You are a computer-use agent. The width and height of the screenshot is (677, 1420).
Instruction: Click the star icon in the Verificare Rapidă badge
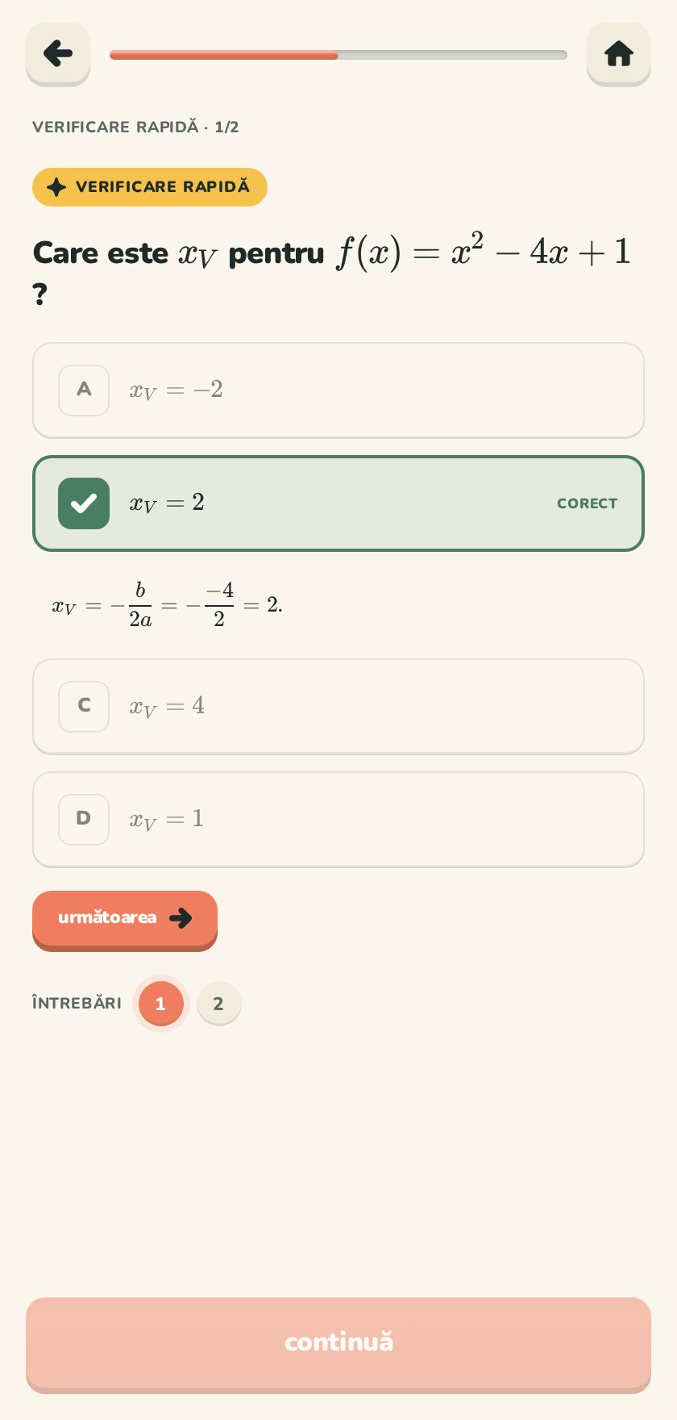56,187
